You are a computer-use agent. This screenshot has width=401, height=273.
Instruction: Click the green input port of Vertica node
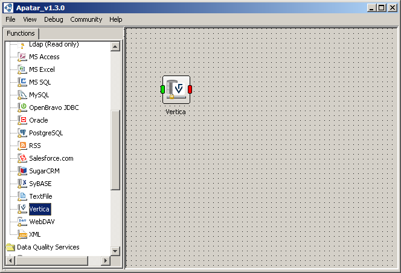point(162,89)
